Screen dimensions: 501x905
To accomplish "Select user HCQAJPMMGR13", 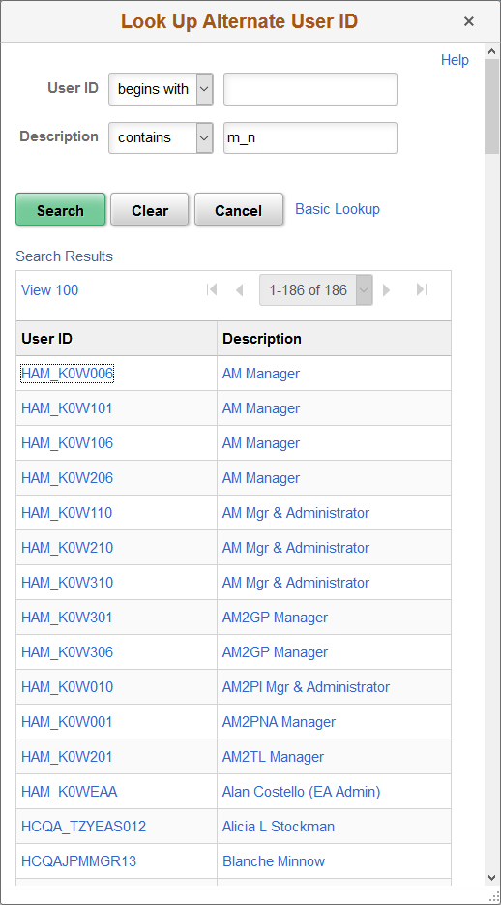I will point(79,861).
